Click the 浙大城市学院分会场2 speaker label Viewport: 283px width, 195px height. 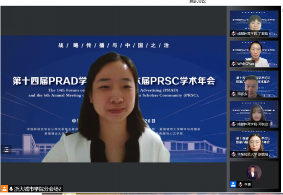point(38,189)
